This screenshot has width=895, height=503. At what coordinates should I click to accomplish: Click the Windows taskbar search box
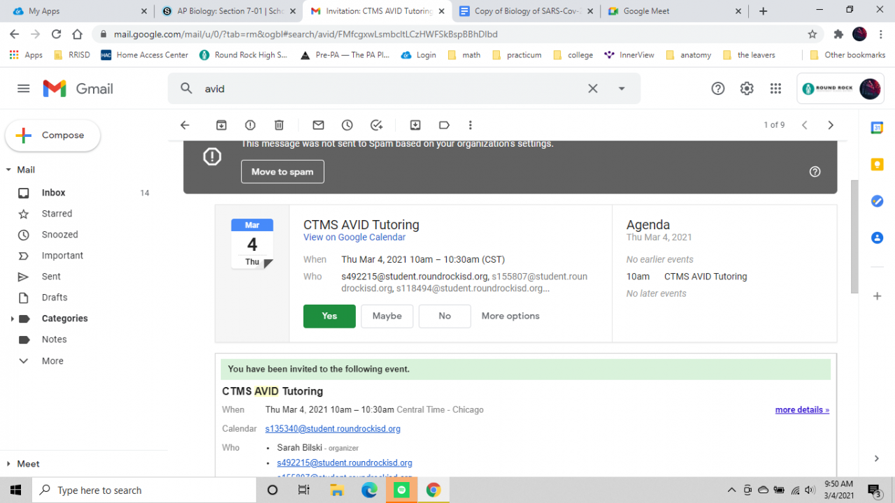pyautogui.click(x=144, y=490)
